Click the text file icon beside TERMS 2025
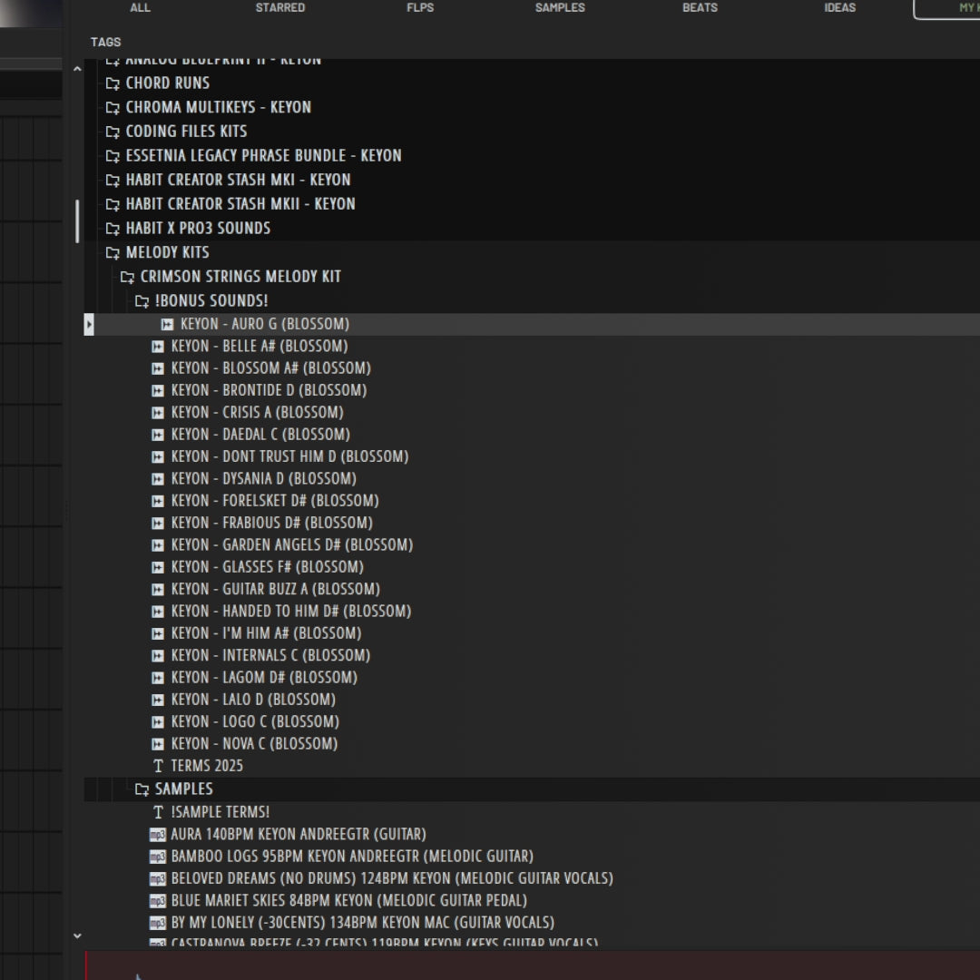 coord(158,766)
